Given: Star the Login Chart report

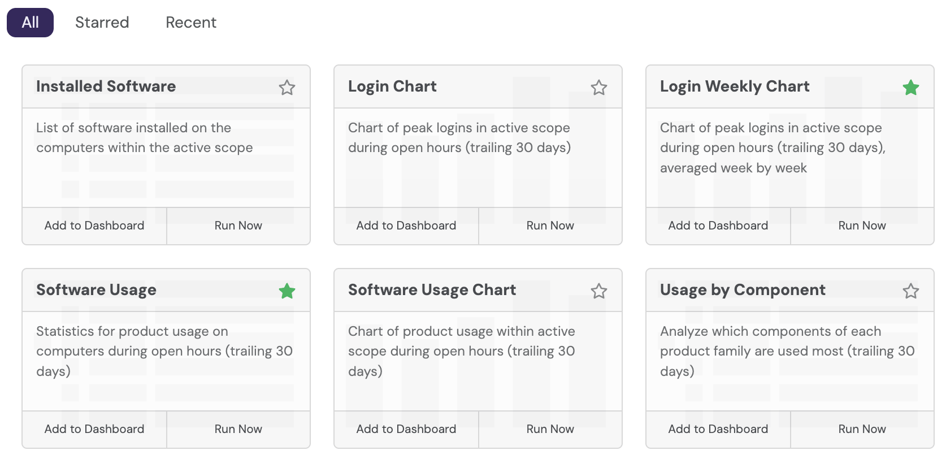Looking at the screenshot, I should [599, 88].
